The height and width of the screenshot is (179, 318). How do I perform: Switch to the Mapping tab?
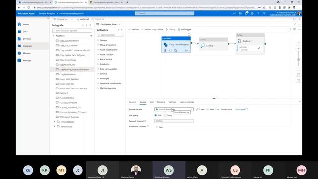coord(161,102)
